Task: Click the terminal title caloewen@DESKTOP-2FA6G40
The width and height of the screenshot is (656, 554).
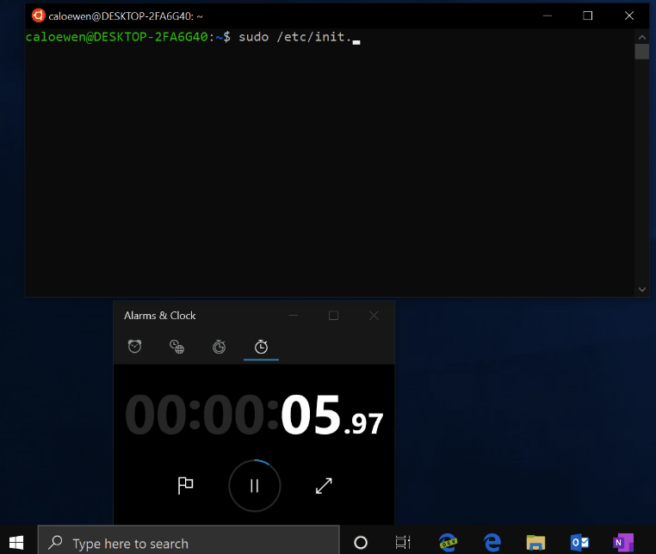Action: tap(126, 16)
